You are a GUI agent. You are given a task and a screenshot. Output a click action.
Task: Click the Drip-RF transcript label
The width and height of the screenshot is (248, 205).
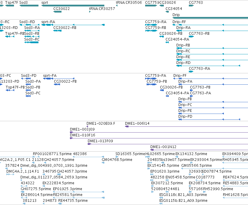(x=179, y=22)
